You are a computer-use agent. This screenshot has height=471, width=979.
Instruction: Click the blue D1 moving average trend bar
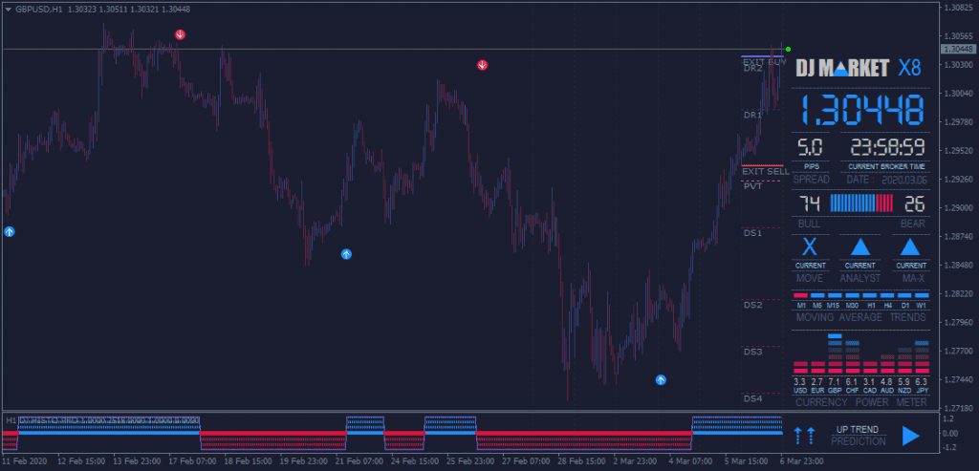tap(904, 295)
